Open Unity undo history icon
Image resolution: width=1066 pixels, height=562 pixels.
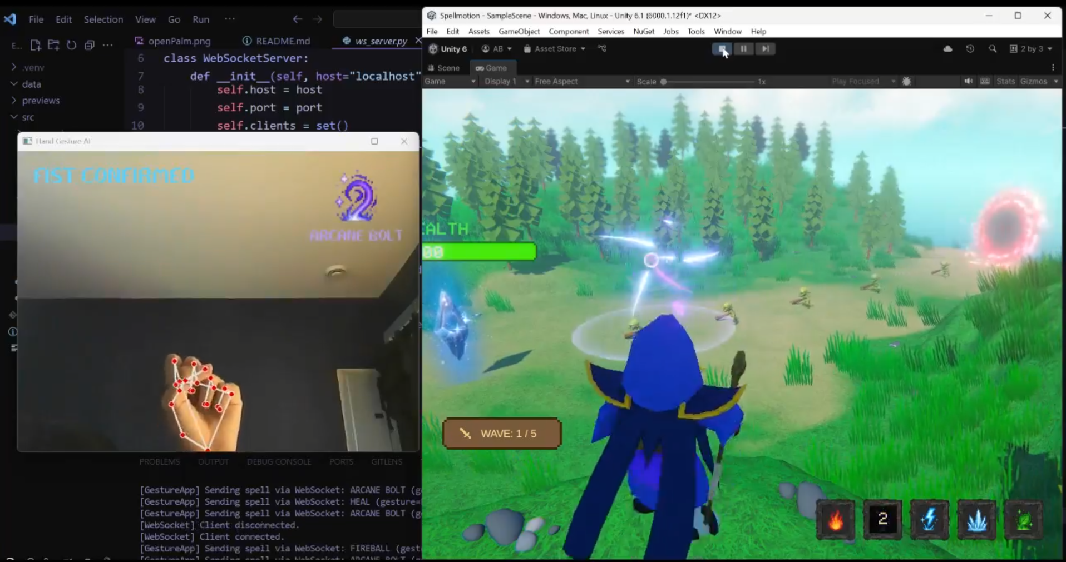coord(970,49)
